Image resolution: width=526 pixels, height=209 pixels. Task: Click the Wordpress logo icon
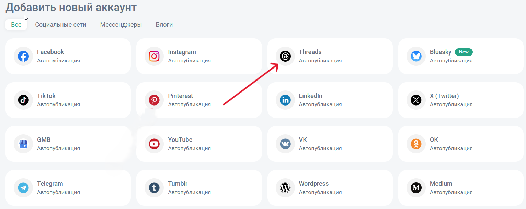pyautogui.click(x=285, y=188)
